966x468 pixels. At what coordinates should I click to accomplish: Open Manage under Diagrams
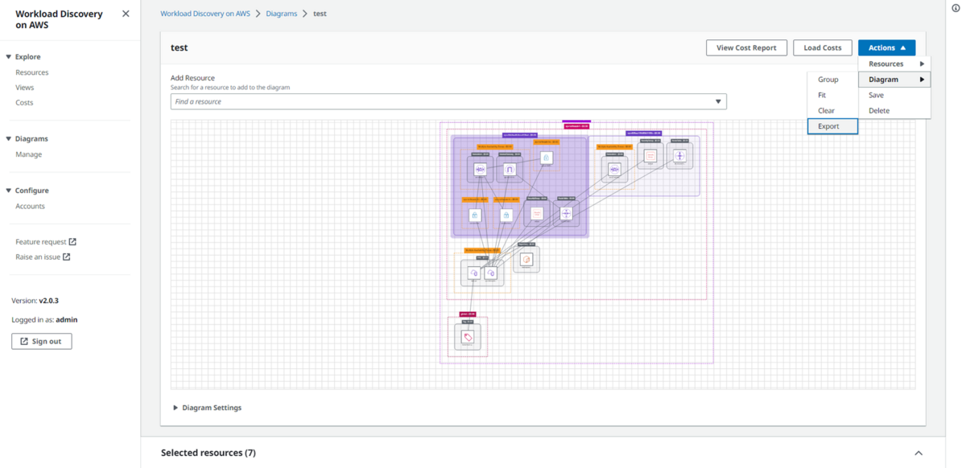click(29, 154)
